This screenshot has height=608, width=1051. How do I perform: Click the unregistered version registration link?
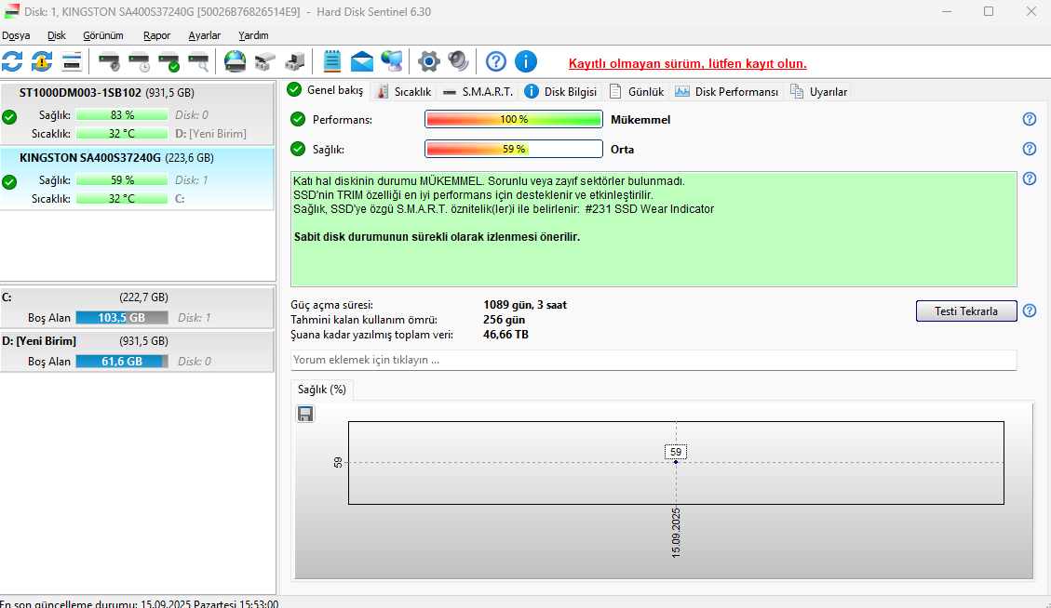[688, 63]
